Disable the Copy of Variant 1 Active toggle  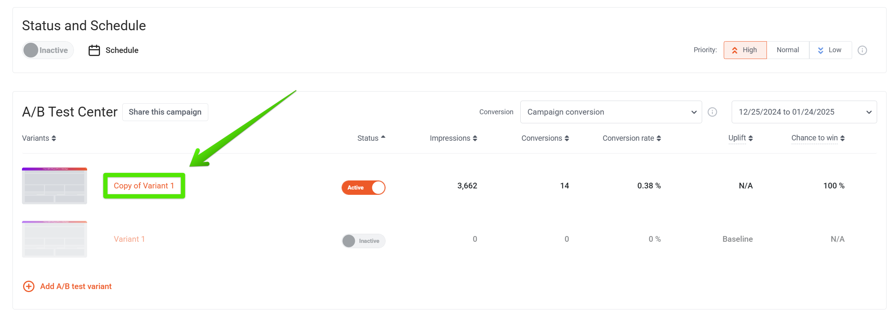click(363, 188)
